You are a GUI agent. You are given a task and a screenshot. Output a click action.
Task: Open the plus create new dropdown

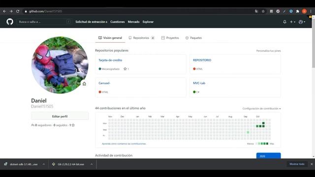pyautogui.click(x=292, y=22)
